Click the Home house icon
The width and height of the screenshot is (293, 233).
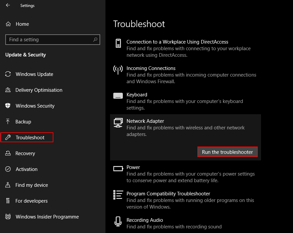(8, 24)
